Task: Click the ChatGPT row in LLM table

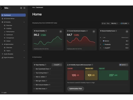Action: coord(114,48)
